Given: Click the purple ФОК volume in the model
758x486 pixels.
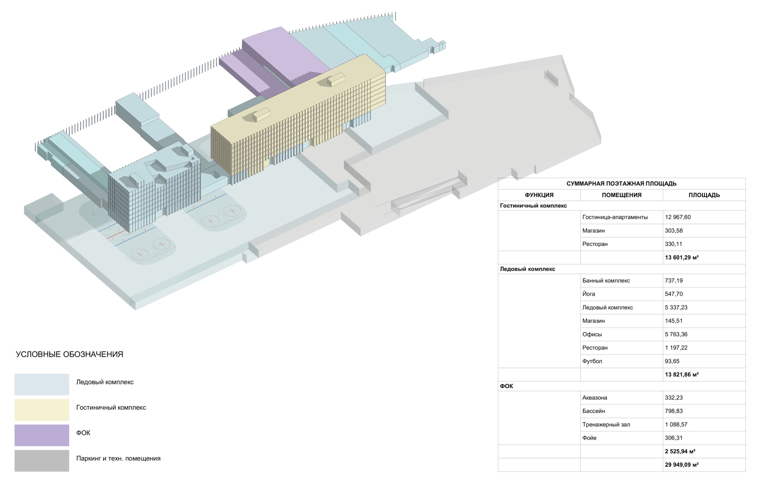Looking at the screenshot, I should click(x=281, y=52).
